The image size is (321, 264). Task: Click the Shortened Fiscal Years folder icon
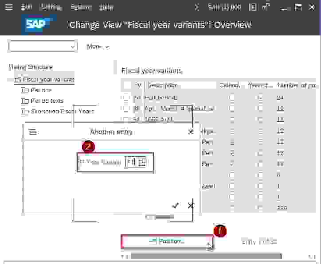25,112
